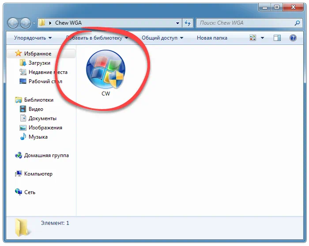Click the Рабочий стол monitor icon

pyautogui.click(x=23, y=81)
